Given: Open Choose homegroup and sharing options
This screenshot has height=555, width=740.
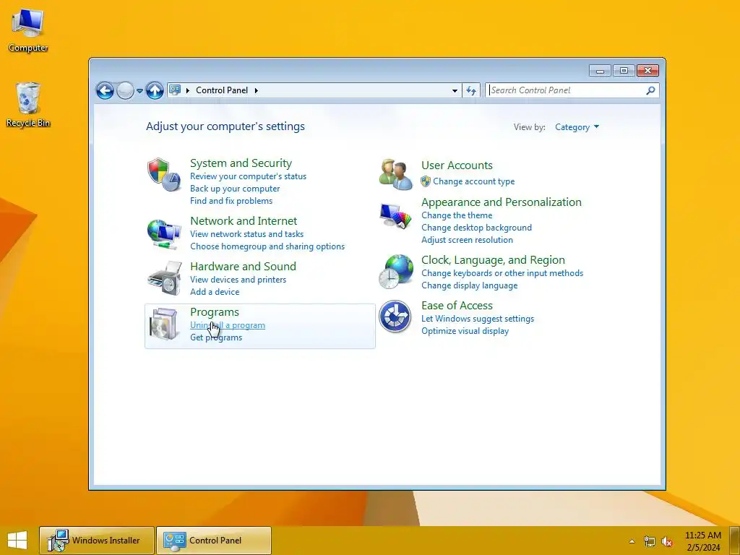Looking at the screenshot, I should pos(267,246).
